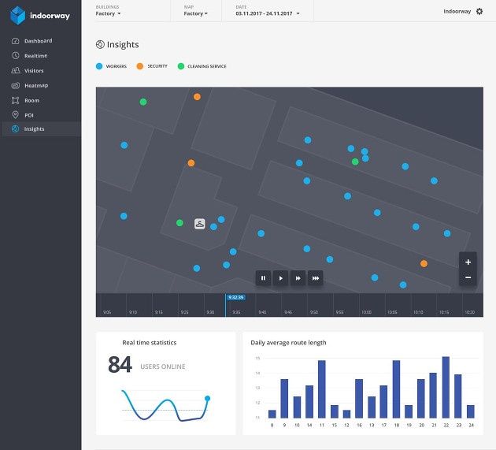Select triple-speed fast forward button
Viewport: 496px width, 450px height.
316,278
